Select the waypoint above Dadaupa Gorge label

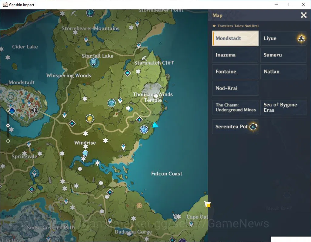pyautogui.click(x=110, y=221)
